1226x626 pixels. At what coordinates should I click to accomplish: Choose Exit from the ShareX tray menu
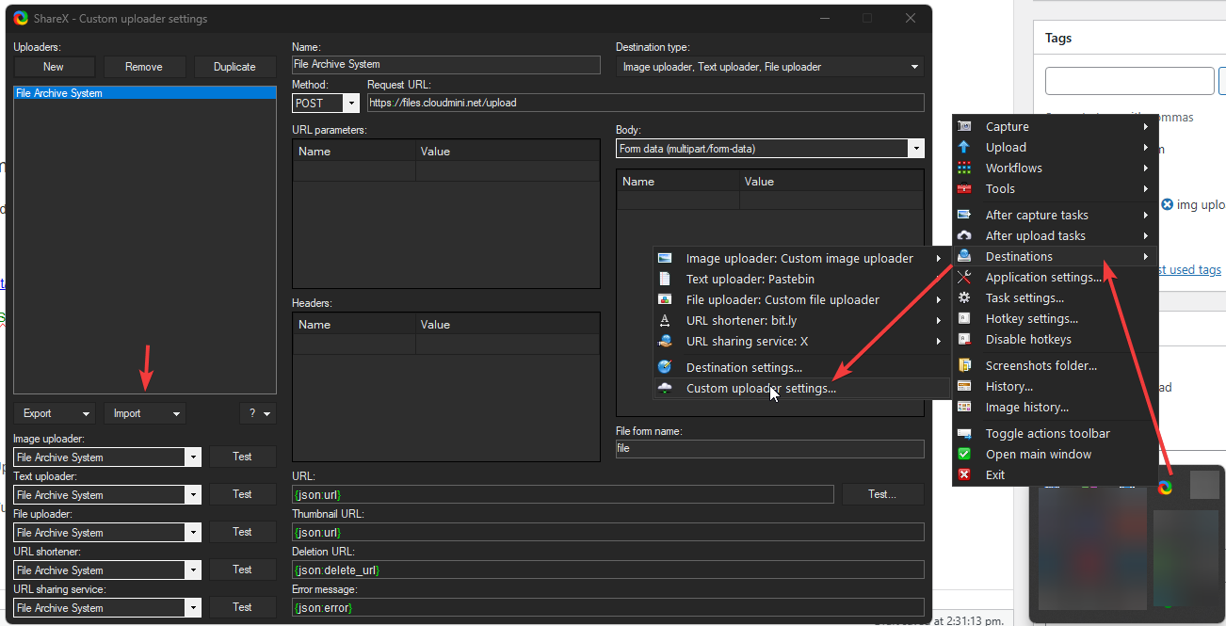tap(1055, 474)
